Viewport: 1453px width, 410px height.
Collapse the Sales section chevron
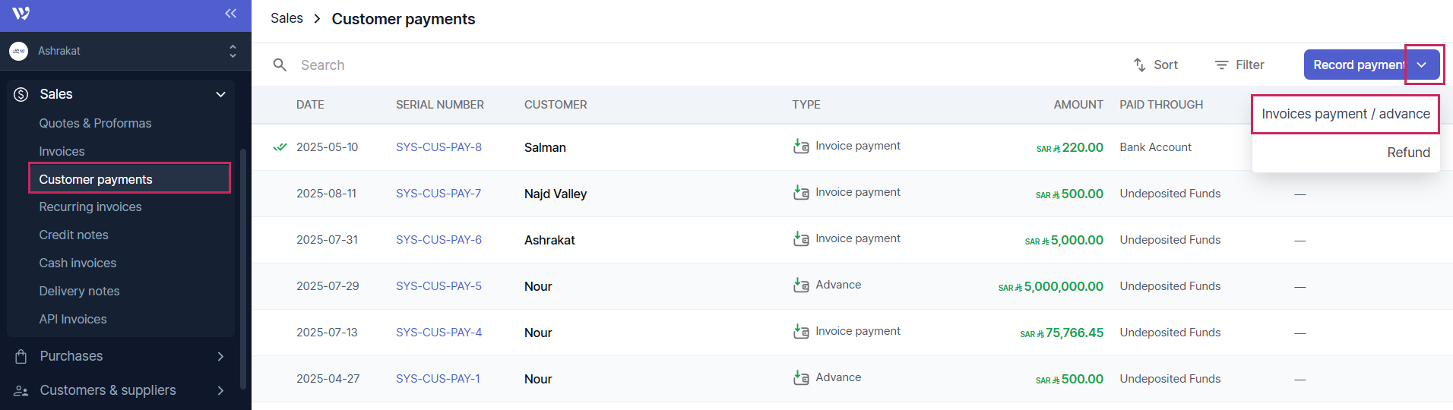pyautogui.click(x=220, y=95)
